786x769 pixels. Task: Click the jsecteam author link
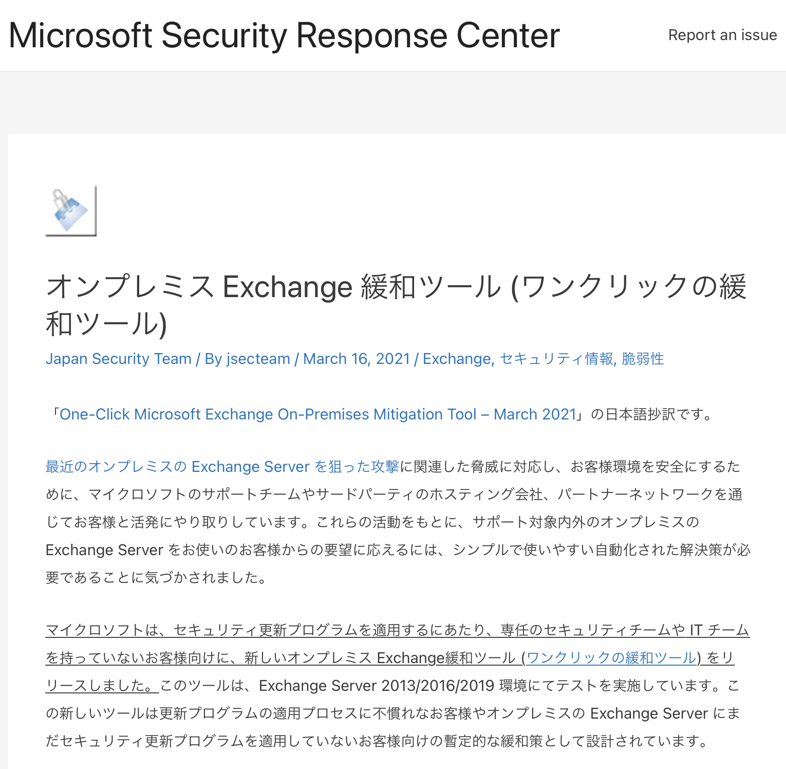click(x=258, y=358)
